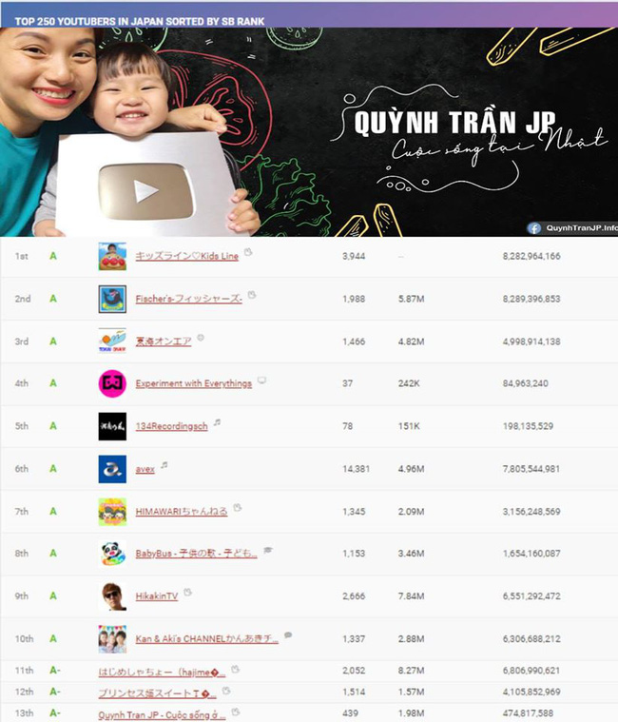
Task: Click the HikakinTV channel avatar
Action: 112,596
